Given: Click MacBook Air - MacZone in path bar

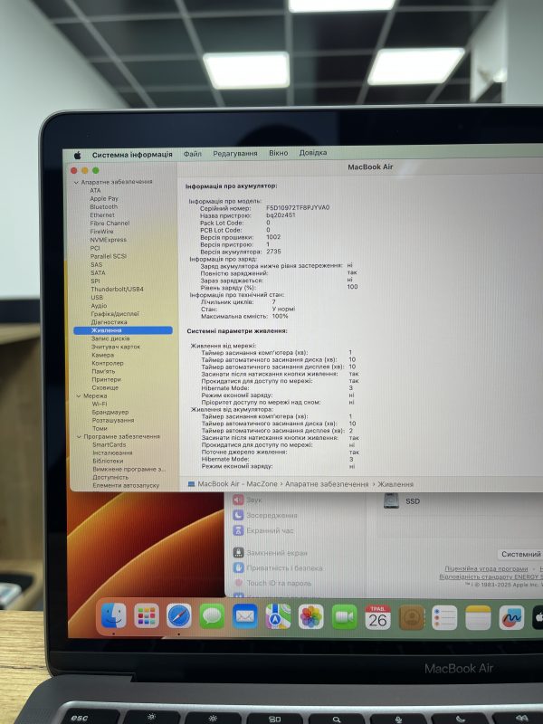Looking at the screenshot, I should click(237, 484).
